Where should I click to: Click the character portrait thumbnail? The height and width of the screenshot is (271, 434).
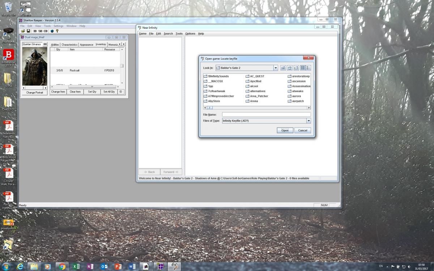(35, 66)
